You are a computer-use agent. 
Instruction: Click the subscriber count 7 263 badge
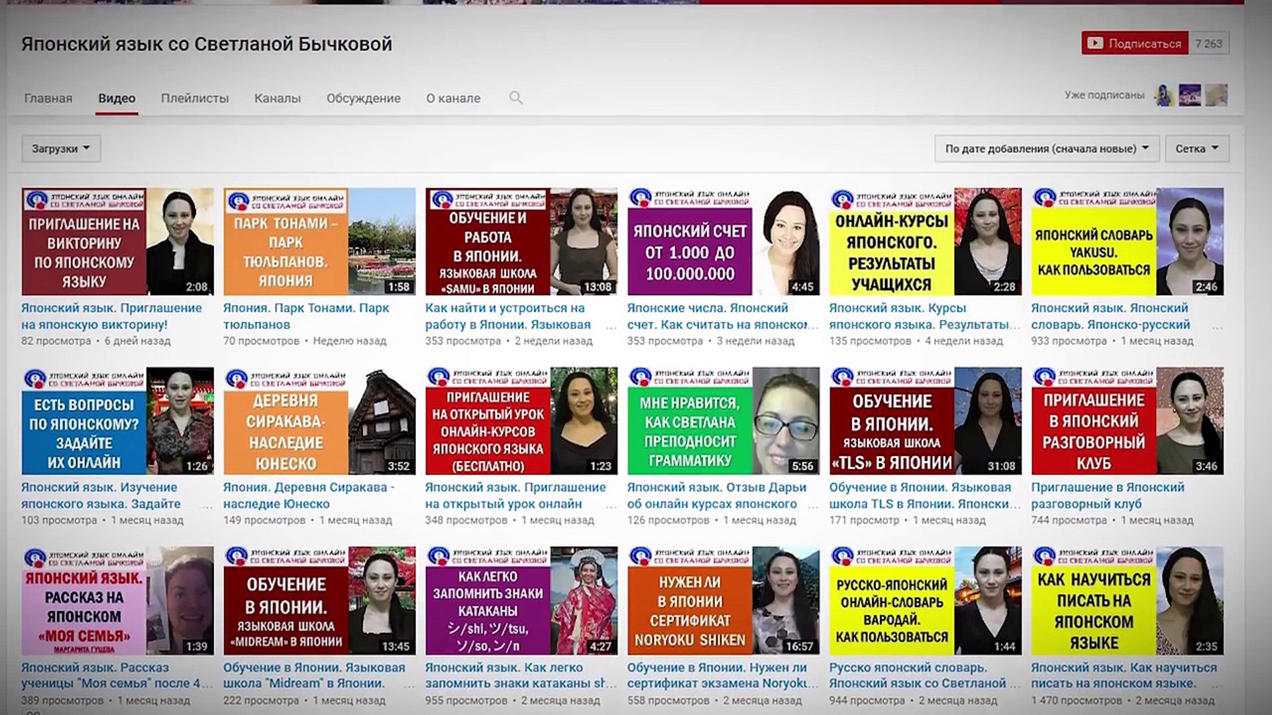(1208, 44)
